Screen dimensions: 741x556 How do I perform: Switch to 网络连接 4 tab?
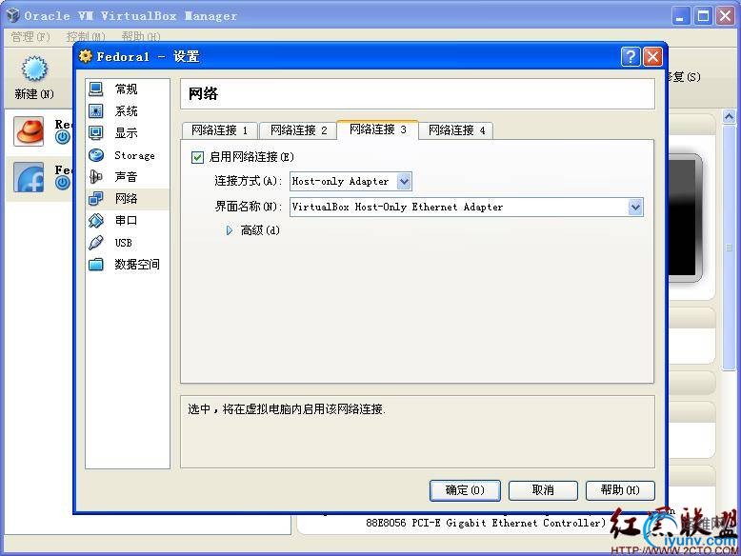[x=456, y=130]
